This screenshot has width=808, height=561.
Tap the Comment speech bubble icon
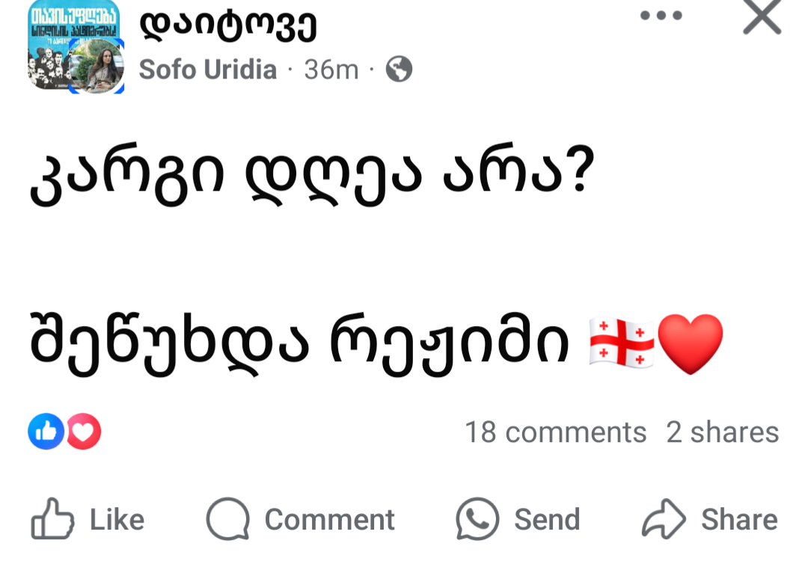(x=227, y=519)
